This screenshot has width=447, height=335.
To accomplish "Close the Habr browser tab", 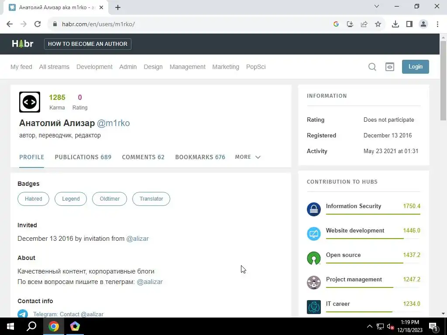I will (101, 7).
